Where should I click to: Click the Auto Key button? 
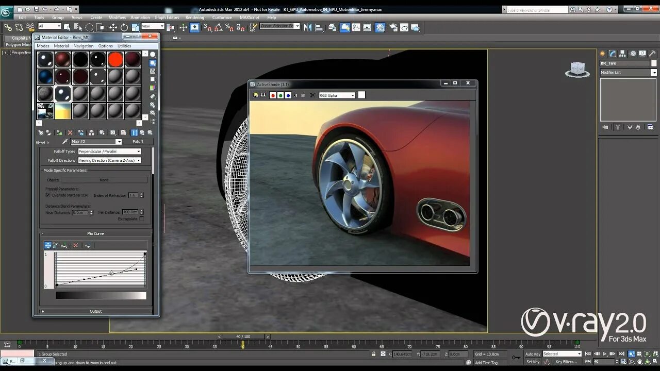click(x=533, y=354)
